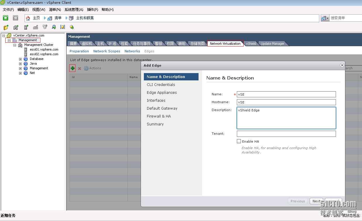Click the Actions gear icon

pos(86,68)
